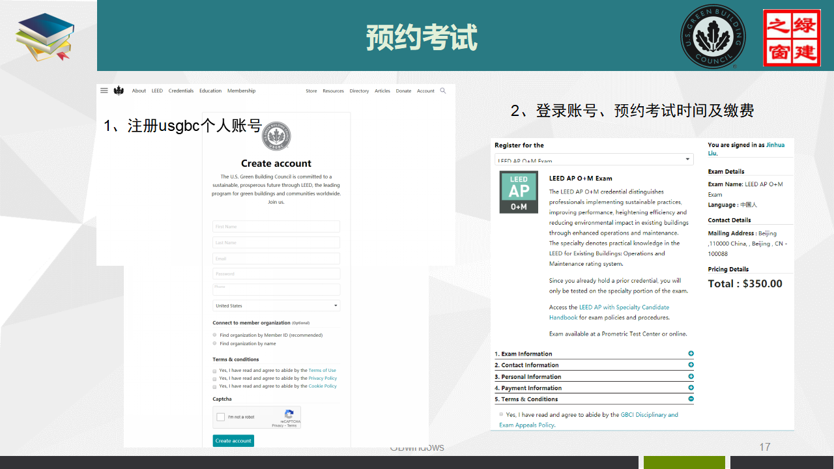Select Find organization by name radio
Image resolution: width=834 pixels, height=469 pixels.
(215, 343)
